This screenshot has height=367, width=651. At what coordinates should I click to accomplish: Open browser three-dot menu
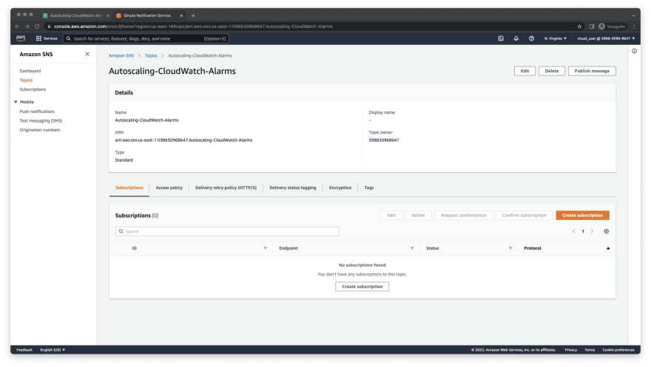[634, 27]
